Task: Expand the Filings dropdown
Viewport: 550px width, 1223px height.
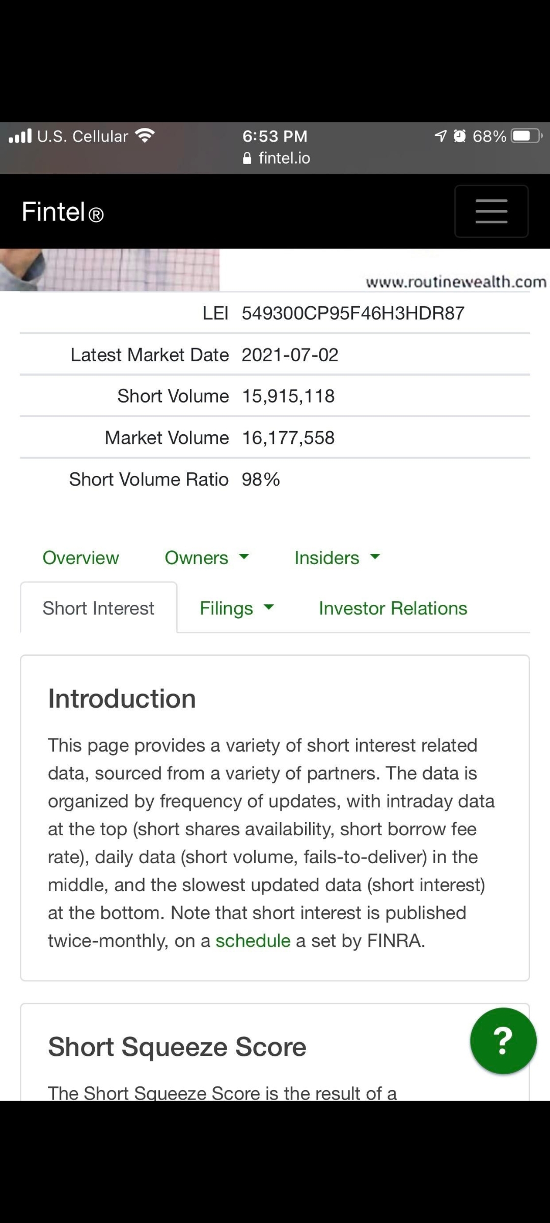Action: pos(237,608)
